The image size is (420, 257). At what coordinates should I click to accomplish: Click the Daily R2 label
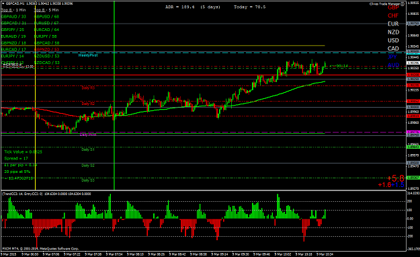coord(88,104)
